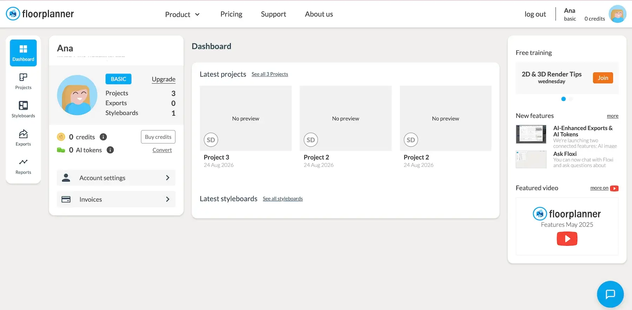The height and width of the screenshot is (310, 632).
Task: Open the Support menu item
Action: [x=274, y=14]
